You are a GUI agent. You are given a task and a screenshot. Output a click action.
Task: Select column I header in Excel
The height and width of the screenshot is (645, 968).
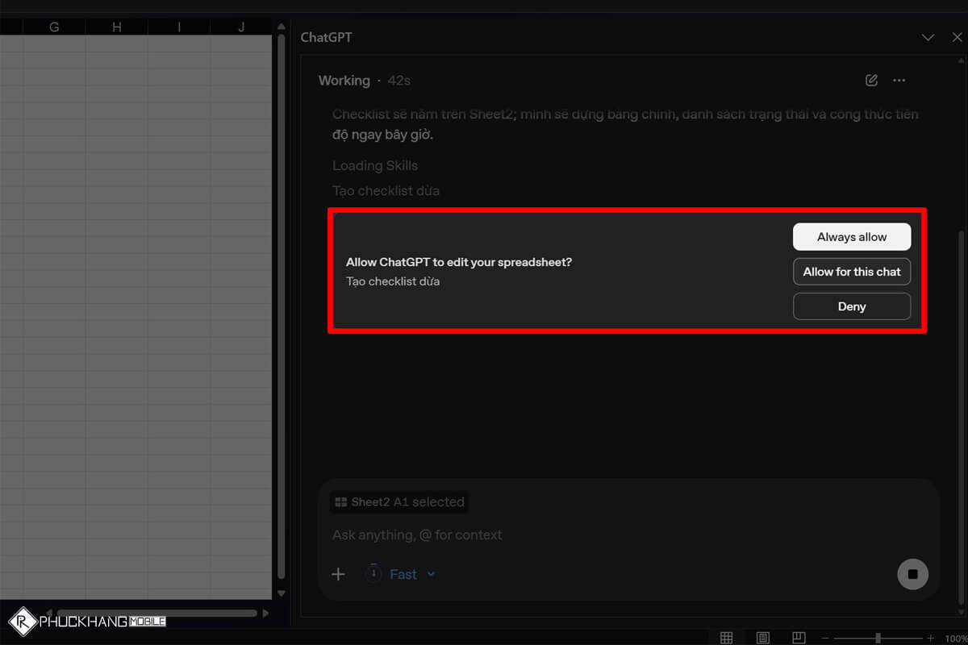pos(179,27)
